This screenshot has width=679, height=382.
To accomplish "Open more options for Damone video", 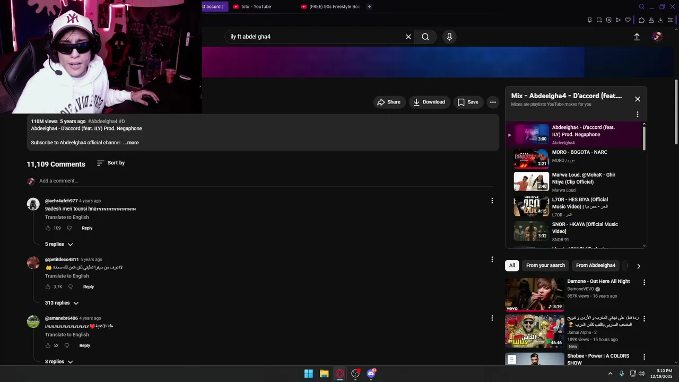I will click(644, 283).
